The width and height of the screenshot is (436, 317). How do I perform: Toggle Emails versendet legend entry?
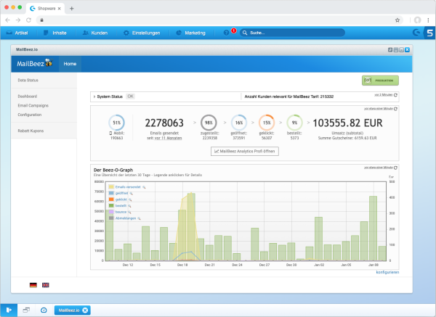[128, 187]
